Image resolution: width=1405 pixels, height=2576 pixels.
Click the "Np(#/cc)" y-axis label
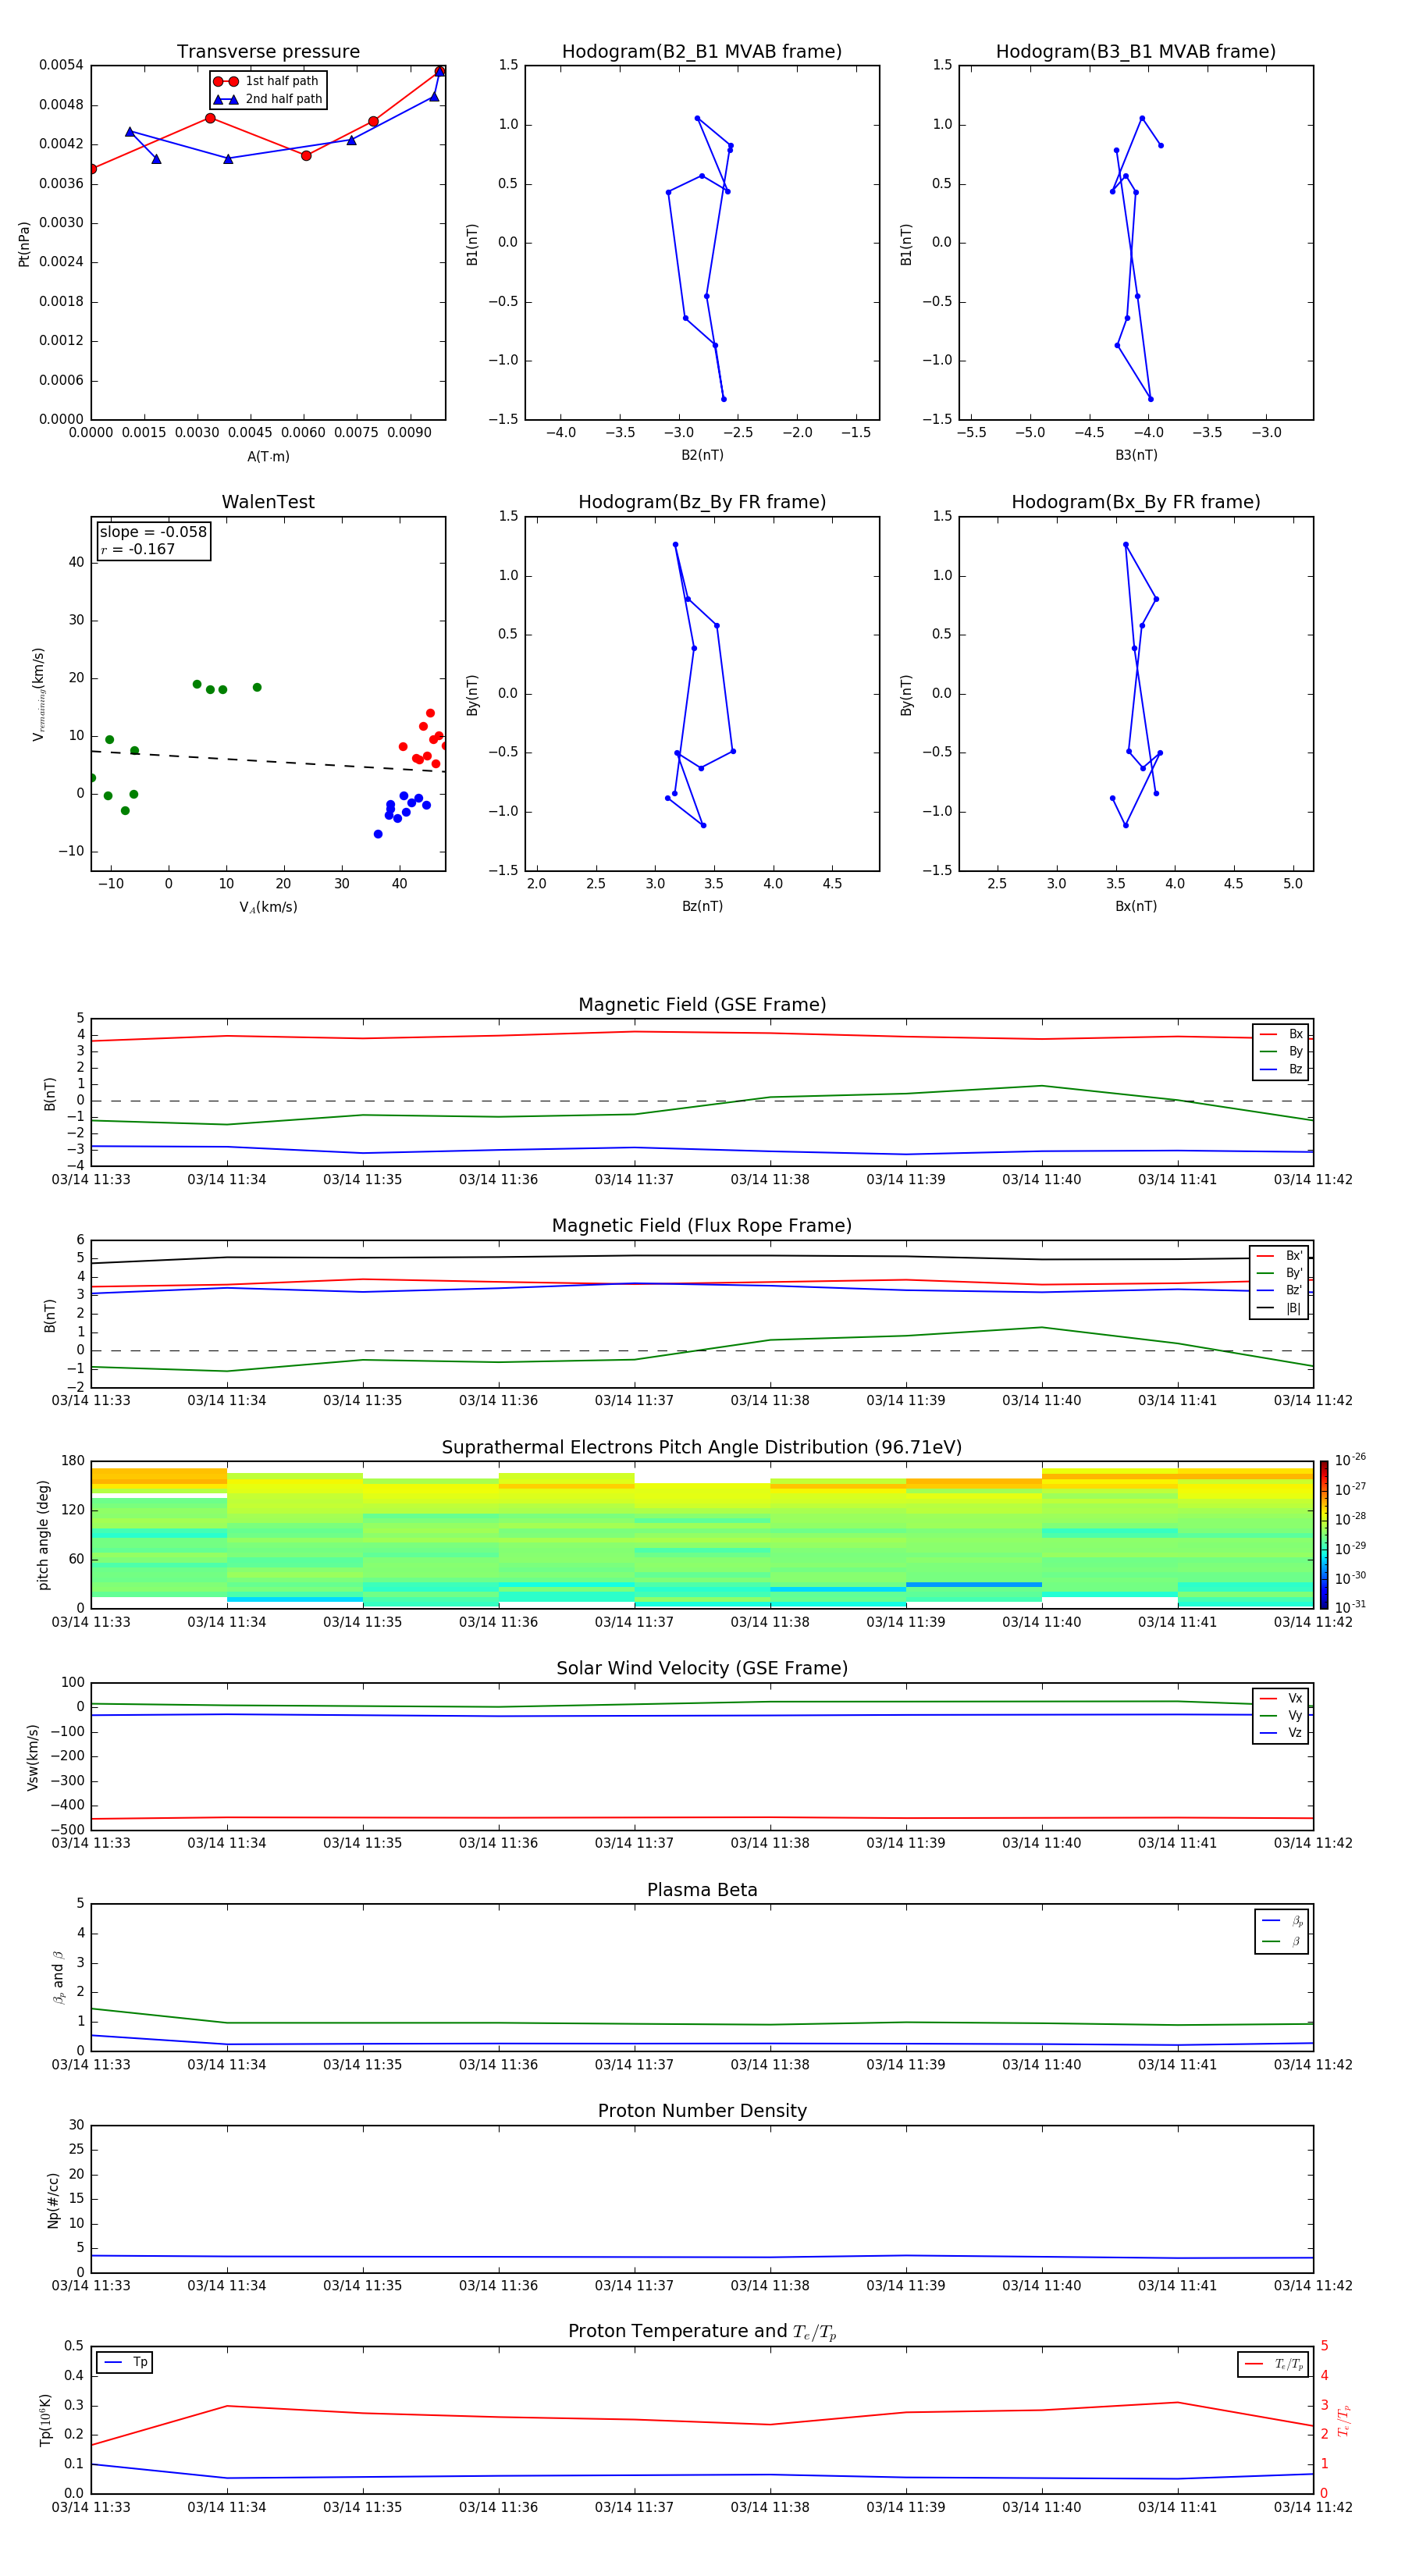(x=53, y=2199)
